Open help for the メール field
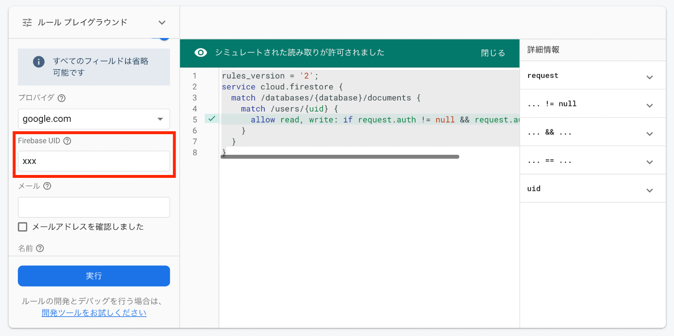This screenshot has width=674, height=336. pos(47,186)
